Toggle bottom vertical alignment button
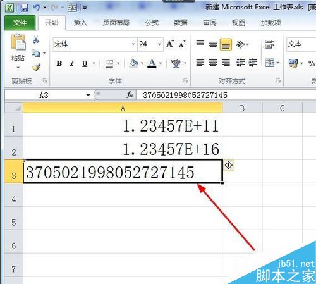The height and width of the screenshot is (284, 316). [x=226, y=44]
